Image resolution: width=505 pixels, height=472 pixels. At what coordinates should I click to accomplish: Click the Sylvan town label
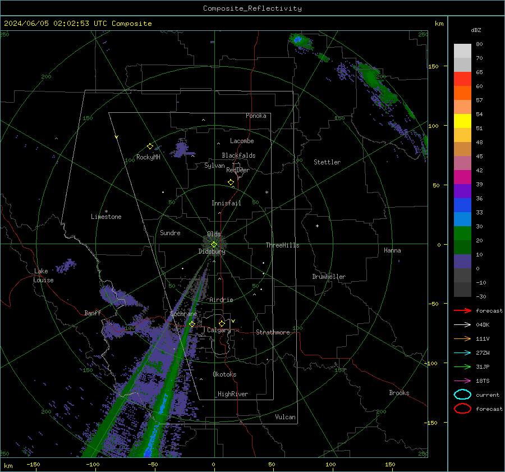click(x=214, y=166)
